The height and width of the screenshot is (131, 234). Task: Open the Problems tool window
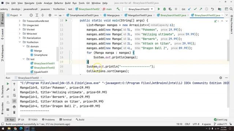[48, 119]
